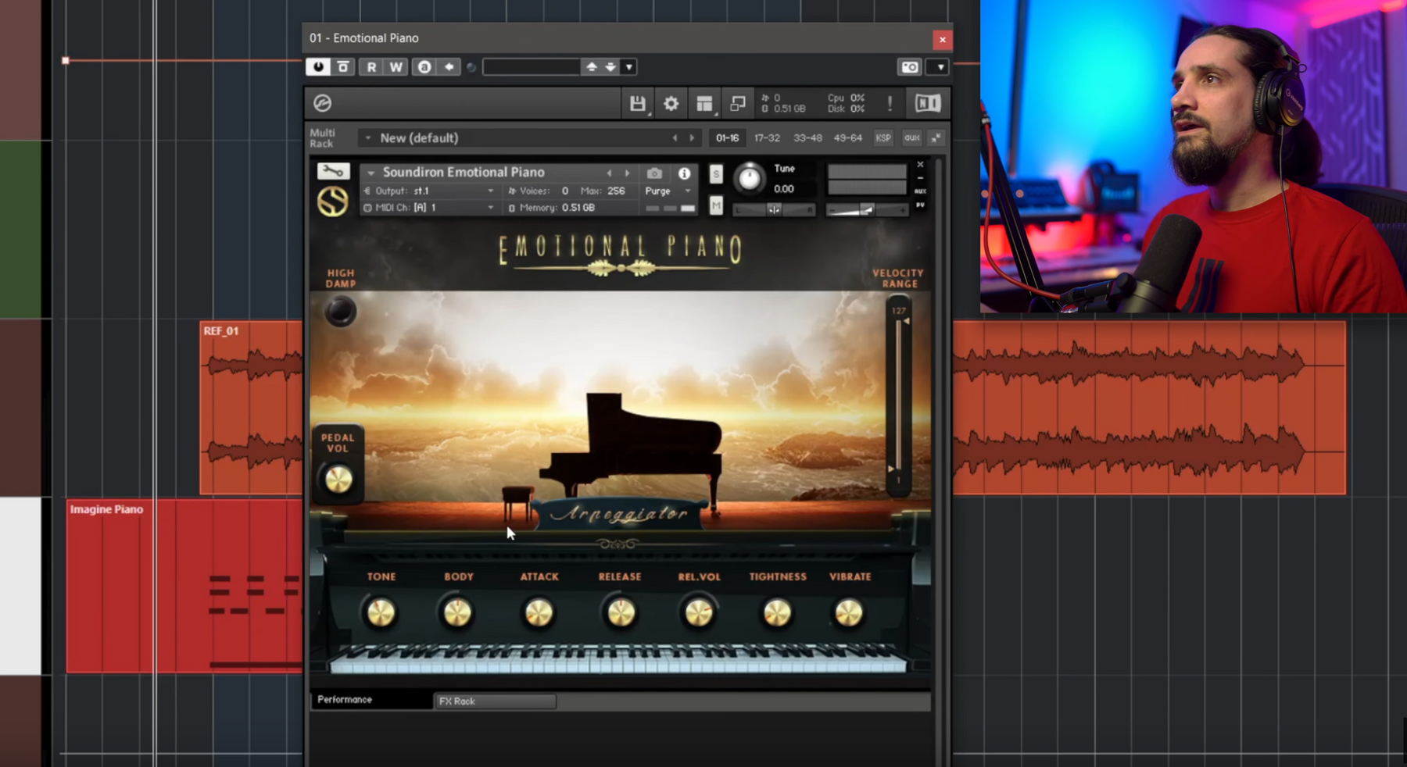Click the Release knob

(621, 613)
